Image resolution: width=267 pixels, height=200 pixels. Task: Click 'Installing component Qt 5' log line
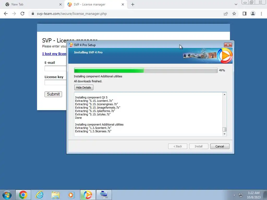tap(91, 97)
